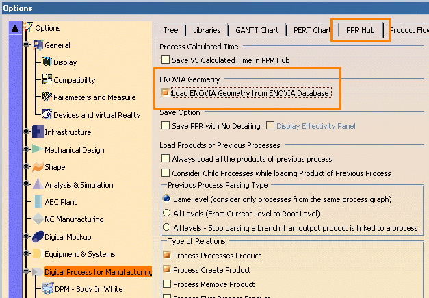Expand the Infrastructure tree node

point(27,132)
